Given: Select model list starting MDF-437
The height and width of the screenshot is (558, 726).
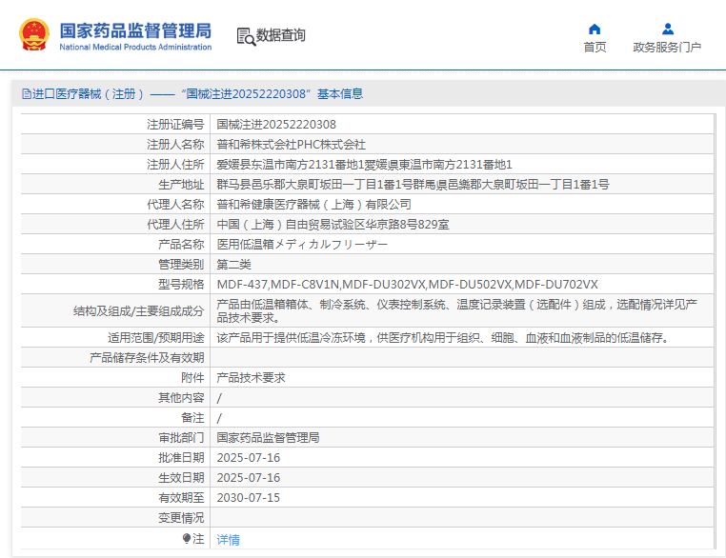Looking at the screenshot, I should (408, 284).
